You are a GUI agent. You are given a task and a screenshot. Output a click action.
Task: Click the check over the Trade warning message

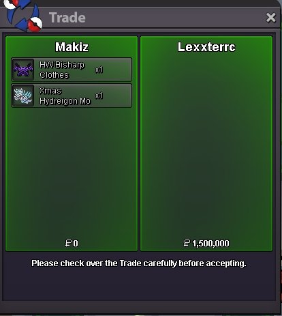coord(139,263)
